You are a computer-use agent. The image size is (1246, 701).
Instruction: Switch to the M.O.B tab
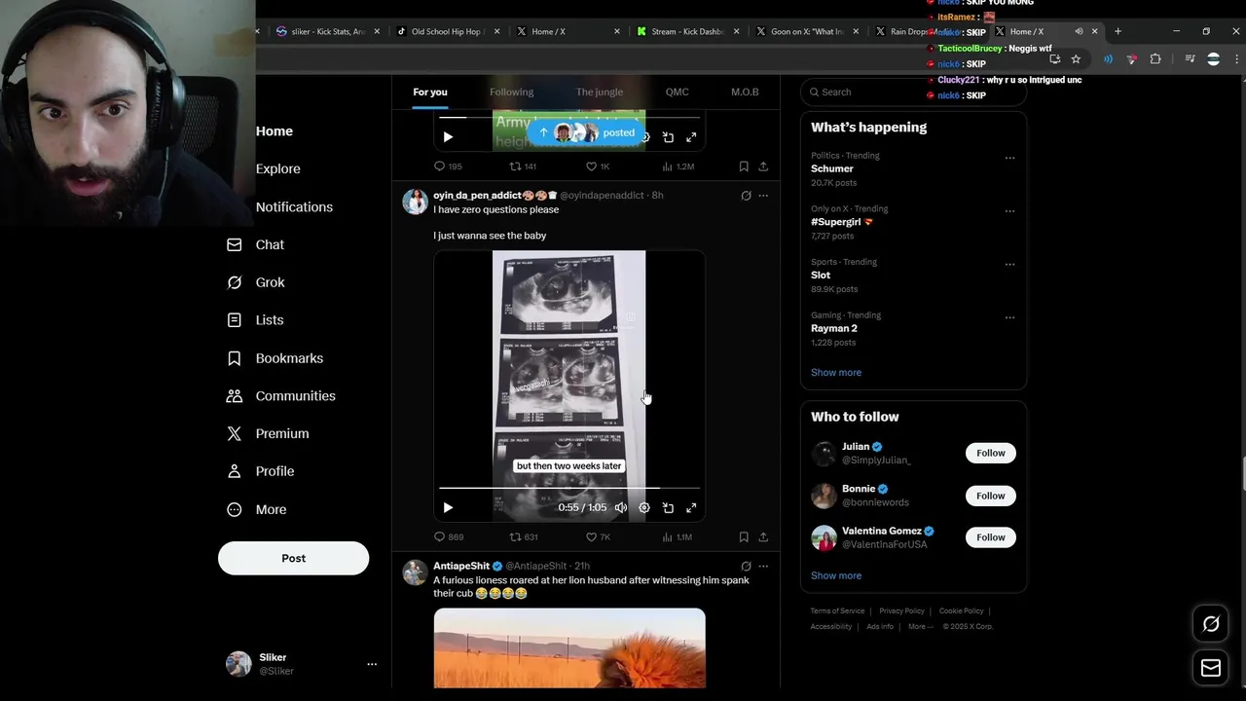point(745,92)
